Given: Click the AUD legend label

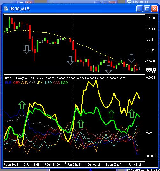Looking at the screenshot, I should [x=25, y=83].
